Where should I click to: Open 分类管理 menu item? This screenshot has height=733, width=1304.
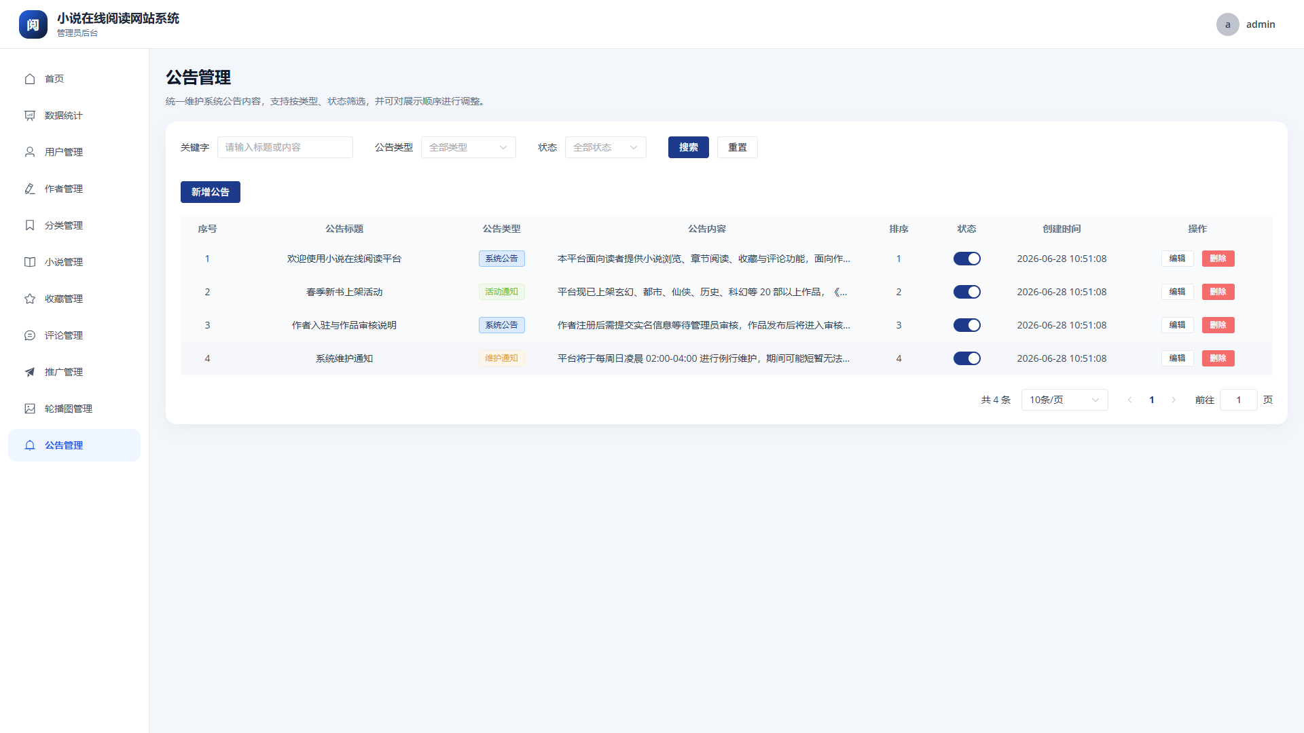74,225
